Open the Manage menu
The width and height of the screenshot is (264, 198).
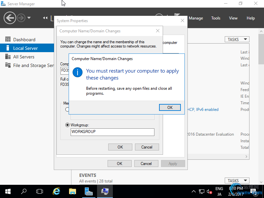[x=196, y=18]
